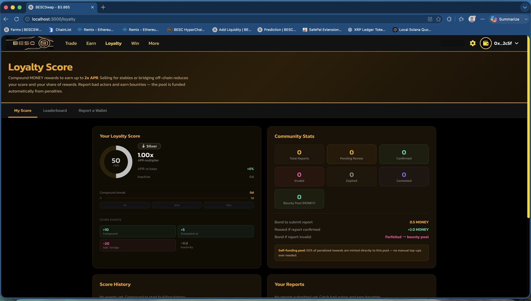Image resolution: width=531 pixels, height=301 pixels.
Task: Open the Farms | BESCSW bookmark
Action: tap(23, 30)
